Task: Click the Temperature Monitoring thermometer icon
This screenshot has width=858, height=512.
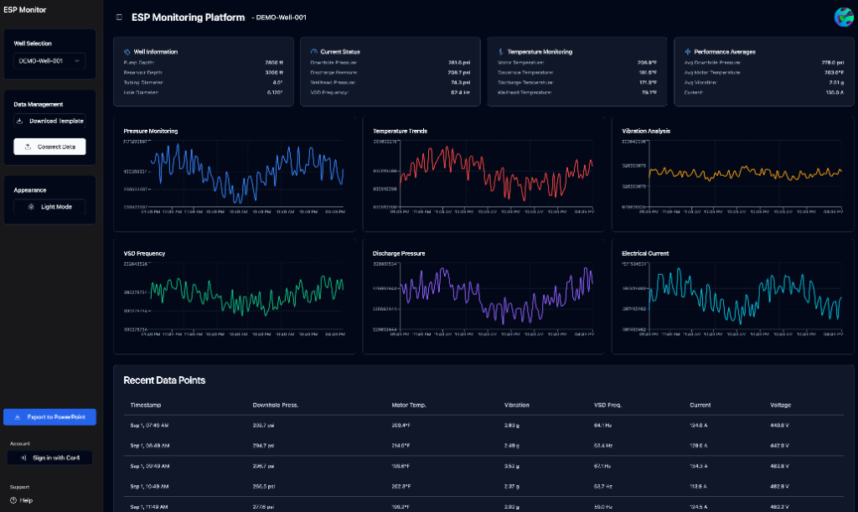Action: pyautogui.click(x=501, y=52)
